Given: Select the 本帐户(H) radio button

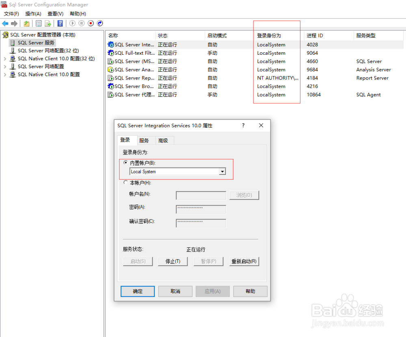Looking at the screenshot, I should (125, 182).
